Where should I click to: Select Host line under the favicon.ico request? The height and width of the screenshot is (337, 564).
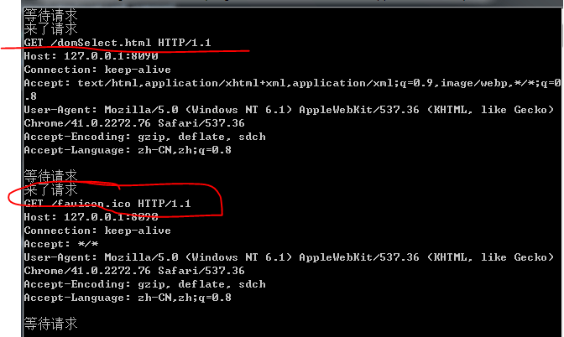(x=91, y=217)
